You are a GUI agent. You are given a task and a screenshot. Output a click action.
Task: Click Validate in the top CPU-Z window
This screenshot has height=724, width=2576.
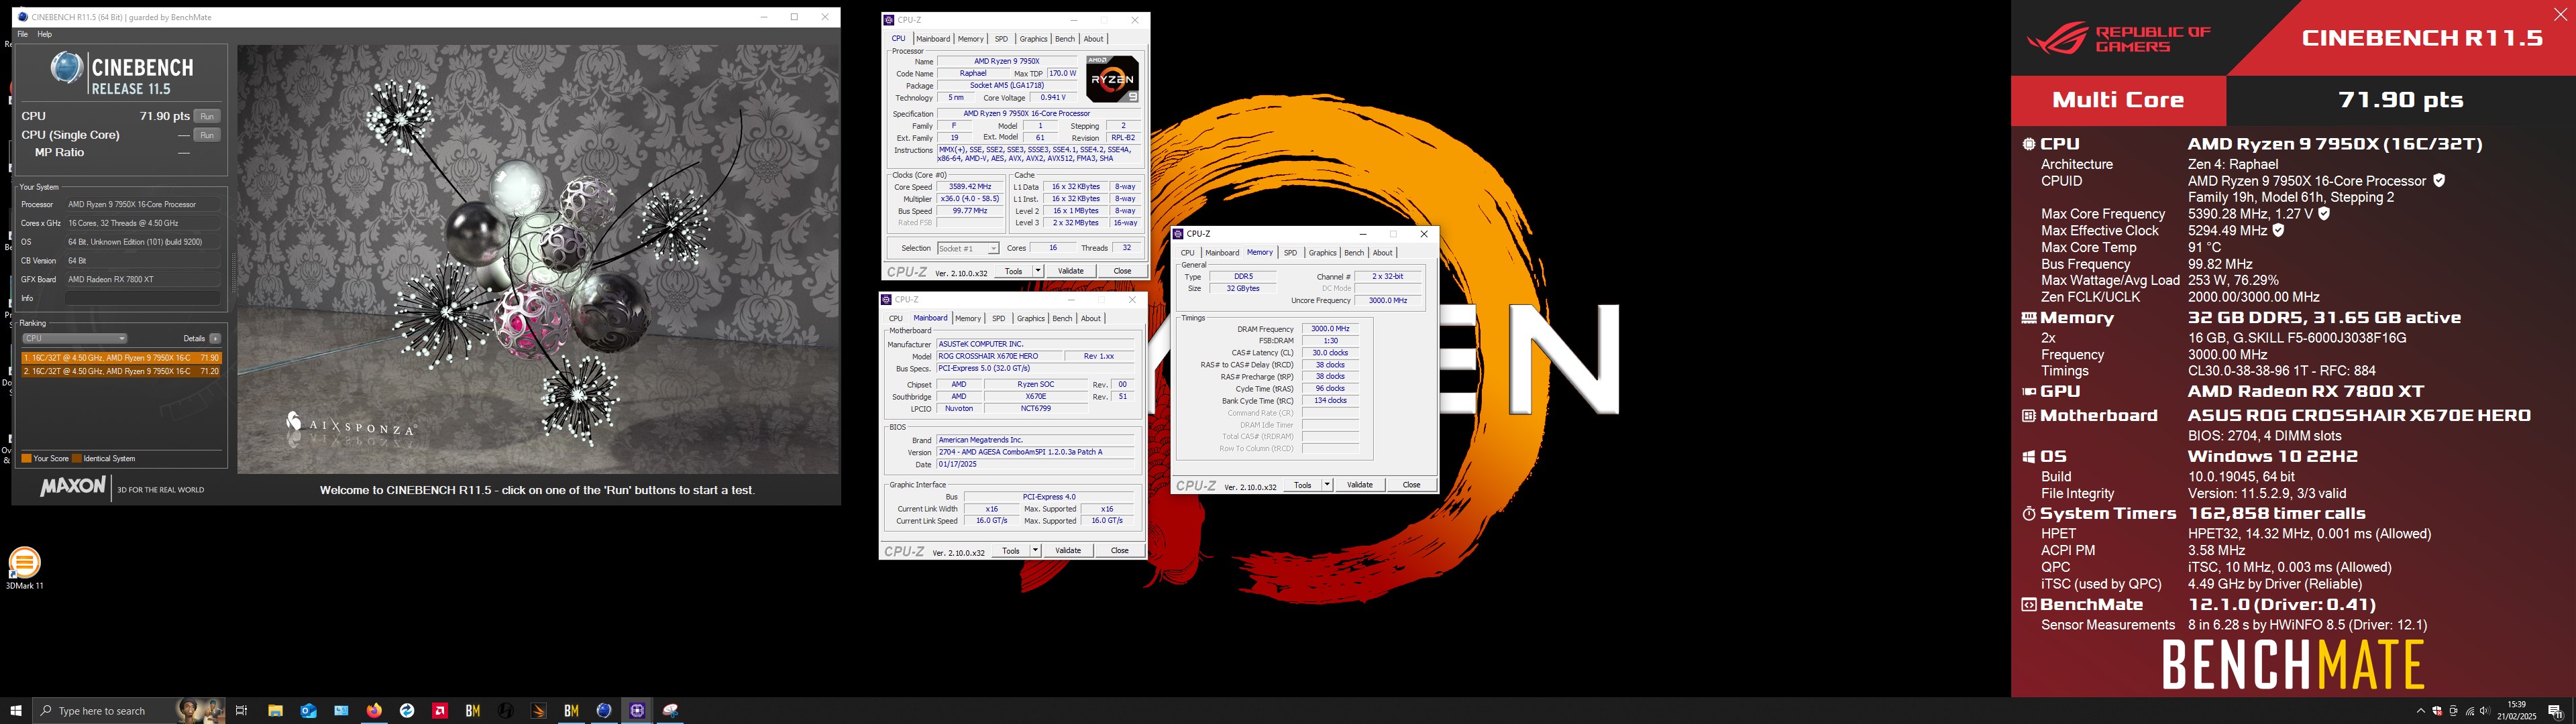coord(1071,271)
